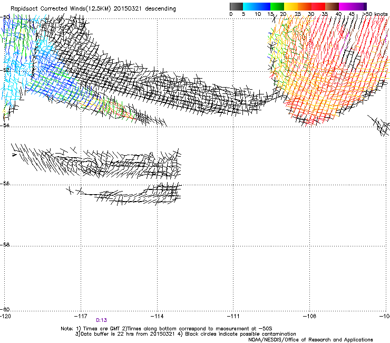This screenshot has height=343, width=390.
Task: Click the '-58' latitude axis label
Action: [5, 245]
